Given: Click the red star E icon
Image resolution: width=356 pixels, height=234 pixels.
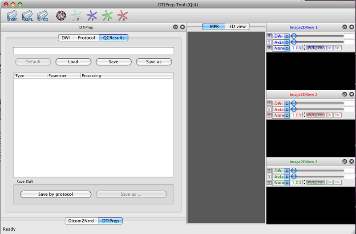Looking at the screenshot, I should 122,16.
